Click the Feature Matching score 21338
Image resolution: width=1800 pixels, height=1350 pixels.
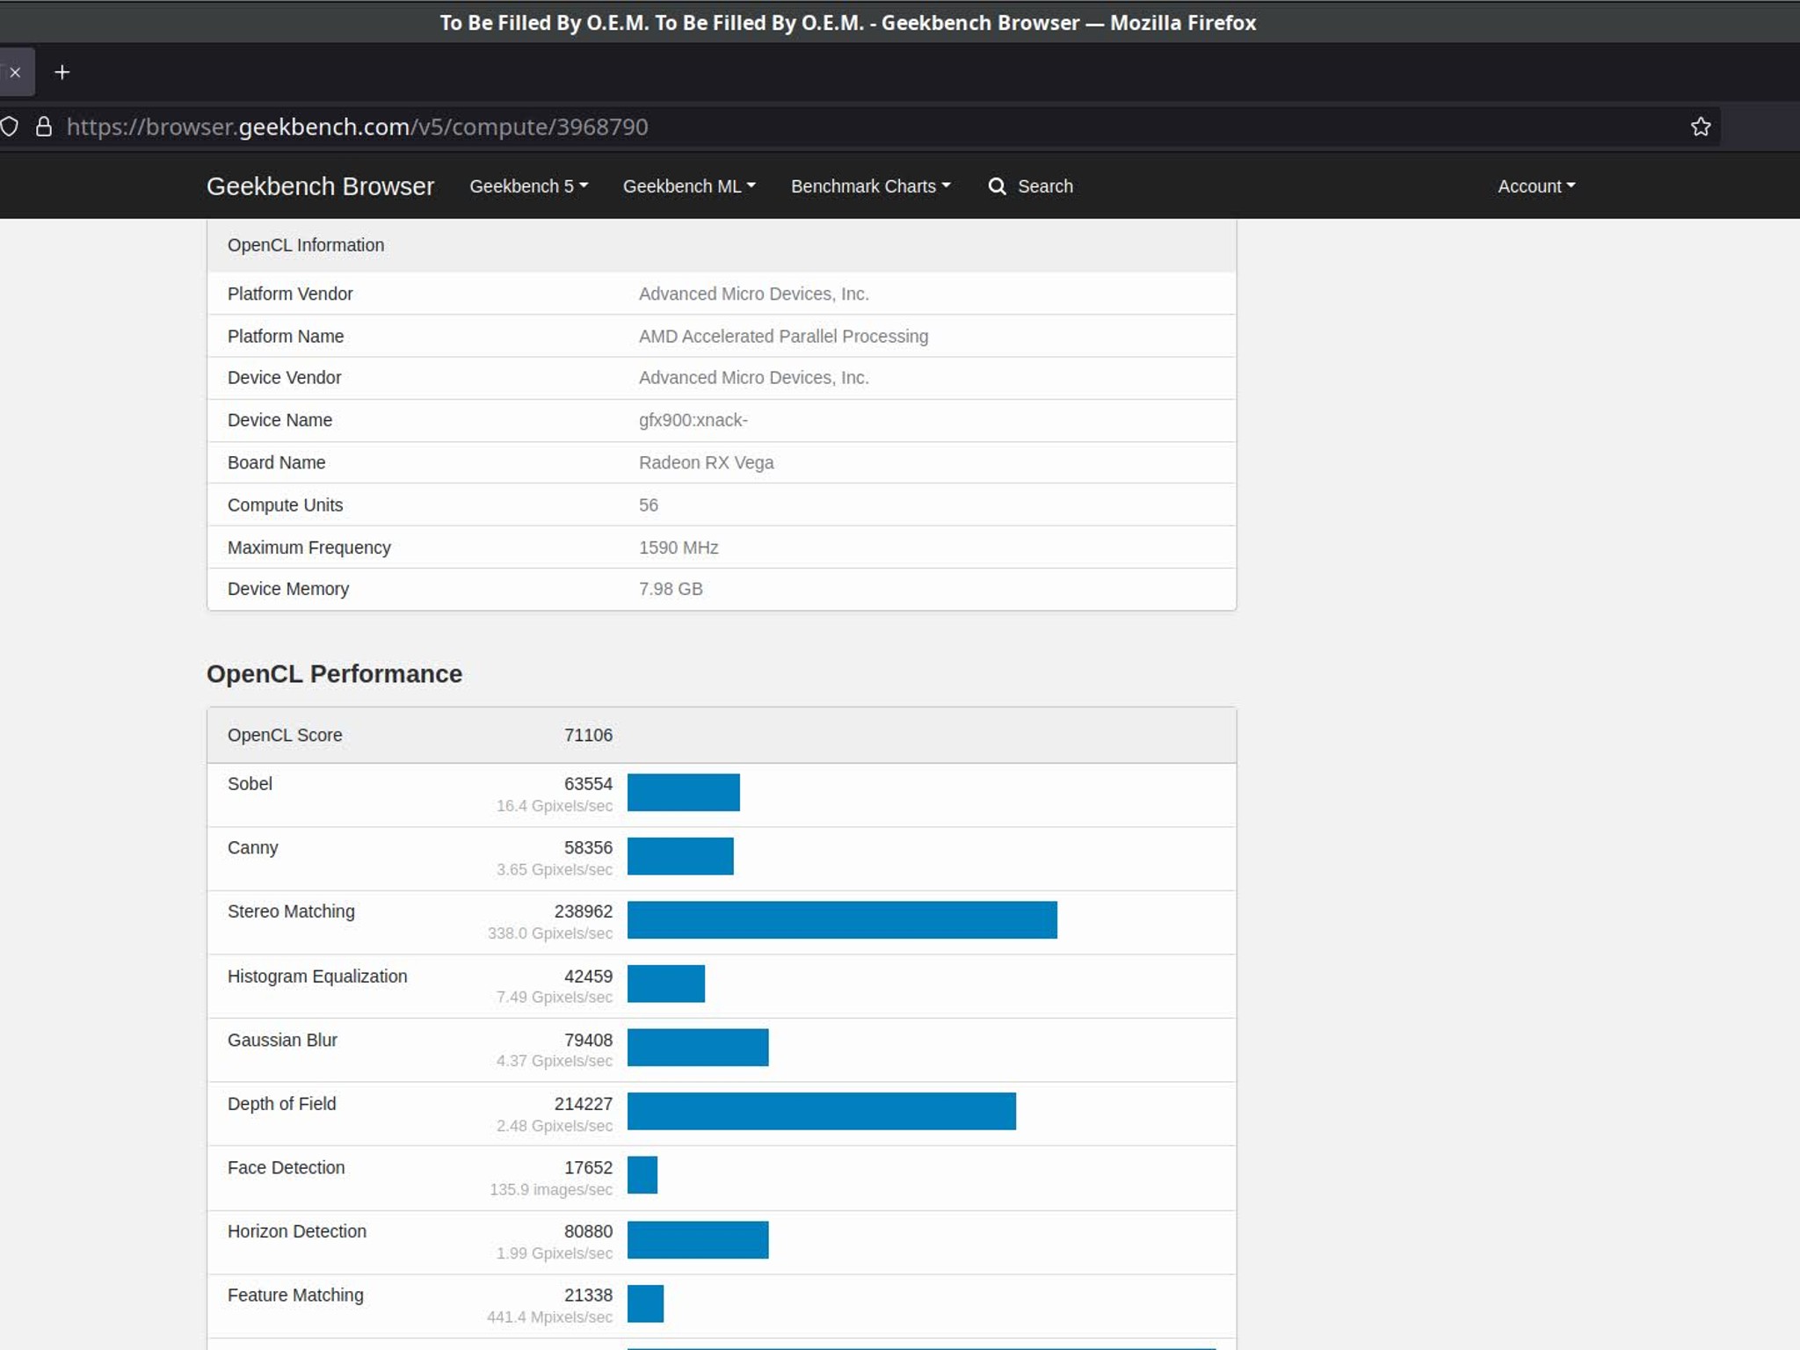tap(588, 1295)
